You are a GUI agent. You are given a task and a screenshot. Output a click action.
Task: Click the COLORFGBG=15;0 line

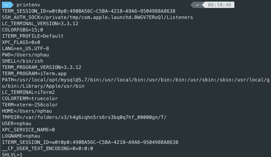point(22,30)
